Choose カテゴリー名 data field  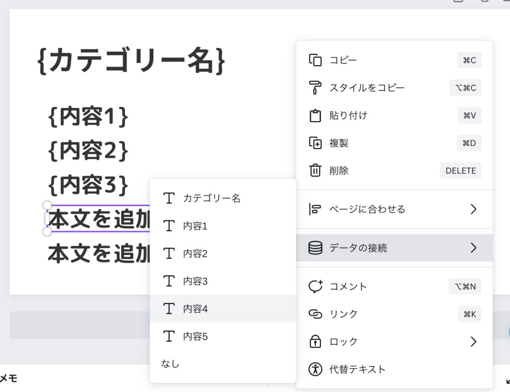click(212, 198)
